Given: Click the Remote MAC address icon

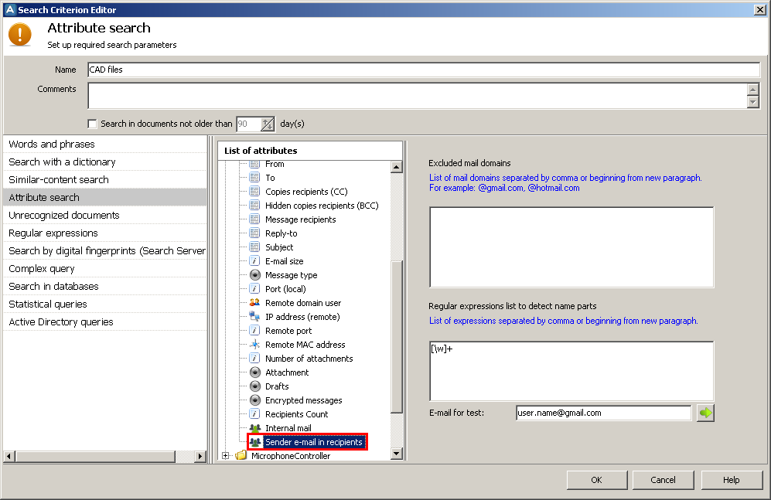Looking at the screenshot, I should pos(254,345).
